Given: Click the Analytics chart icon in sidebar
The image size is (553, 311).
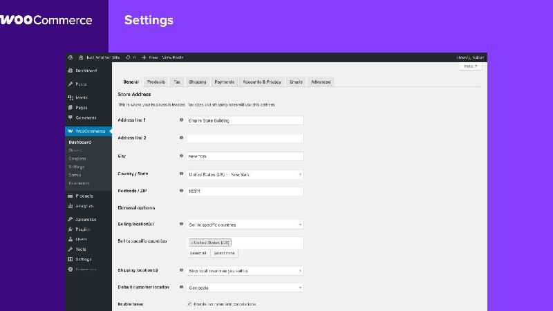Looking at the screenshot, I should (x=71, y=206).
